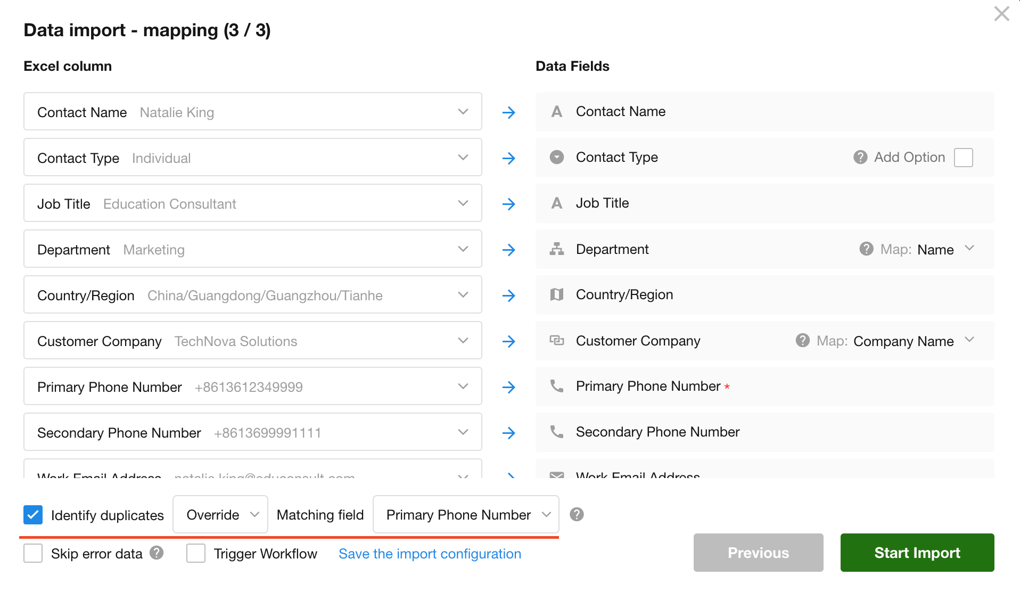Open Department Map Name dropdown
This screenshot has height=592, width=1020.
coord(942,249)
